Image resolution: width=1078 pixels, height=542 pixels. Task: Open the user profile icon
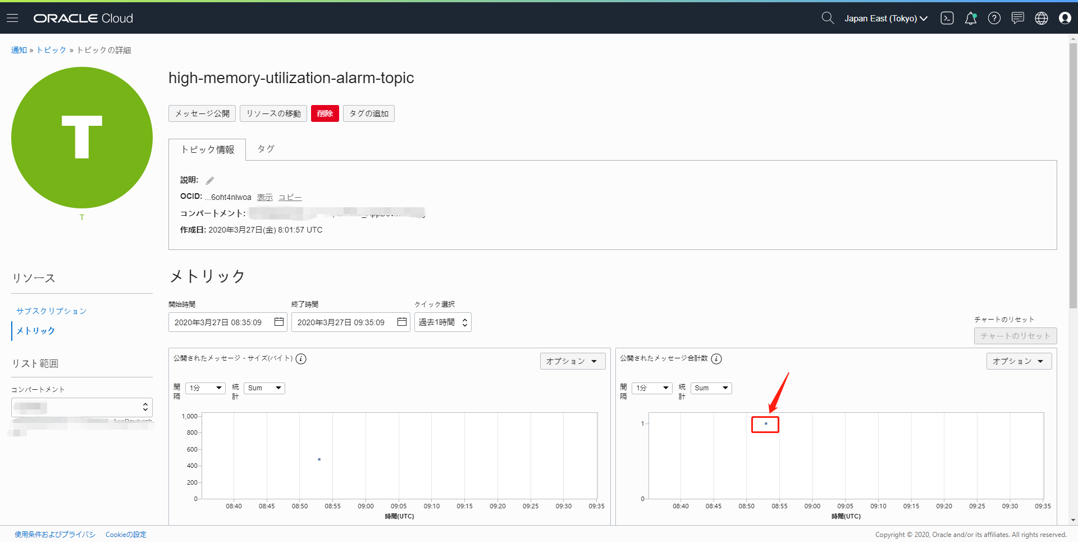pos(1065,18)
